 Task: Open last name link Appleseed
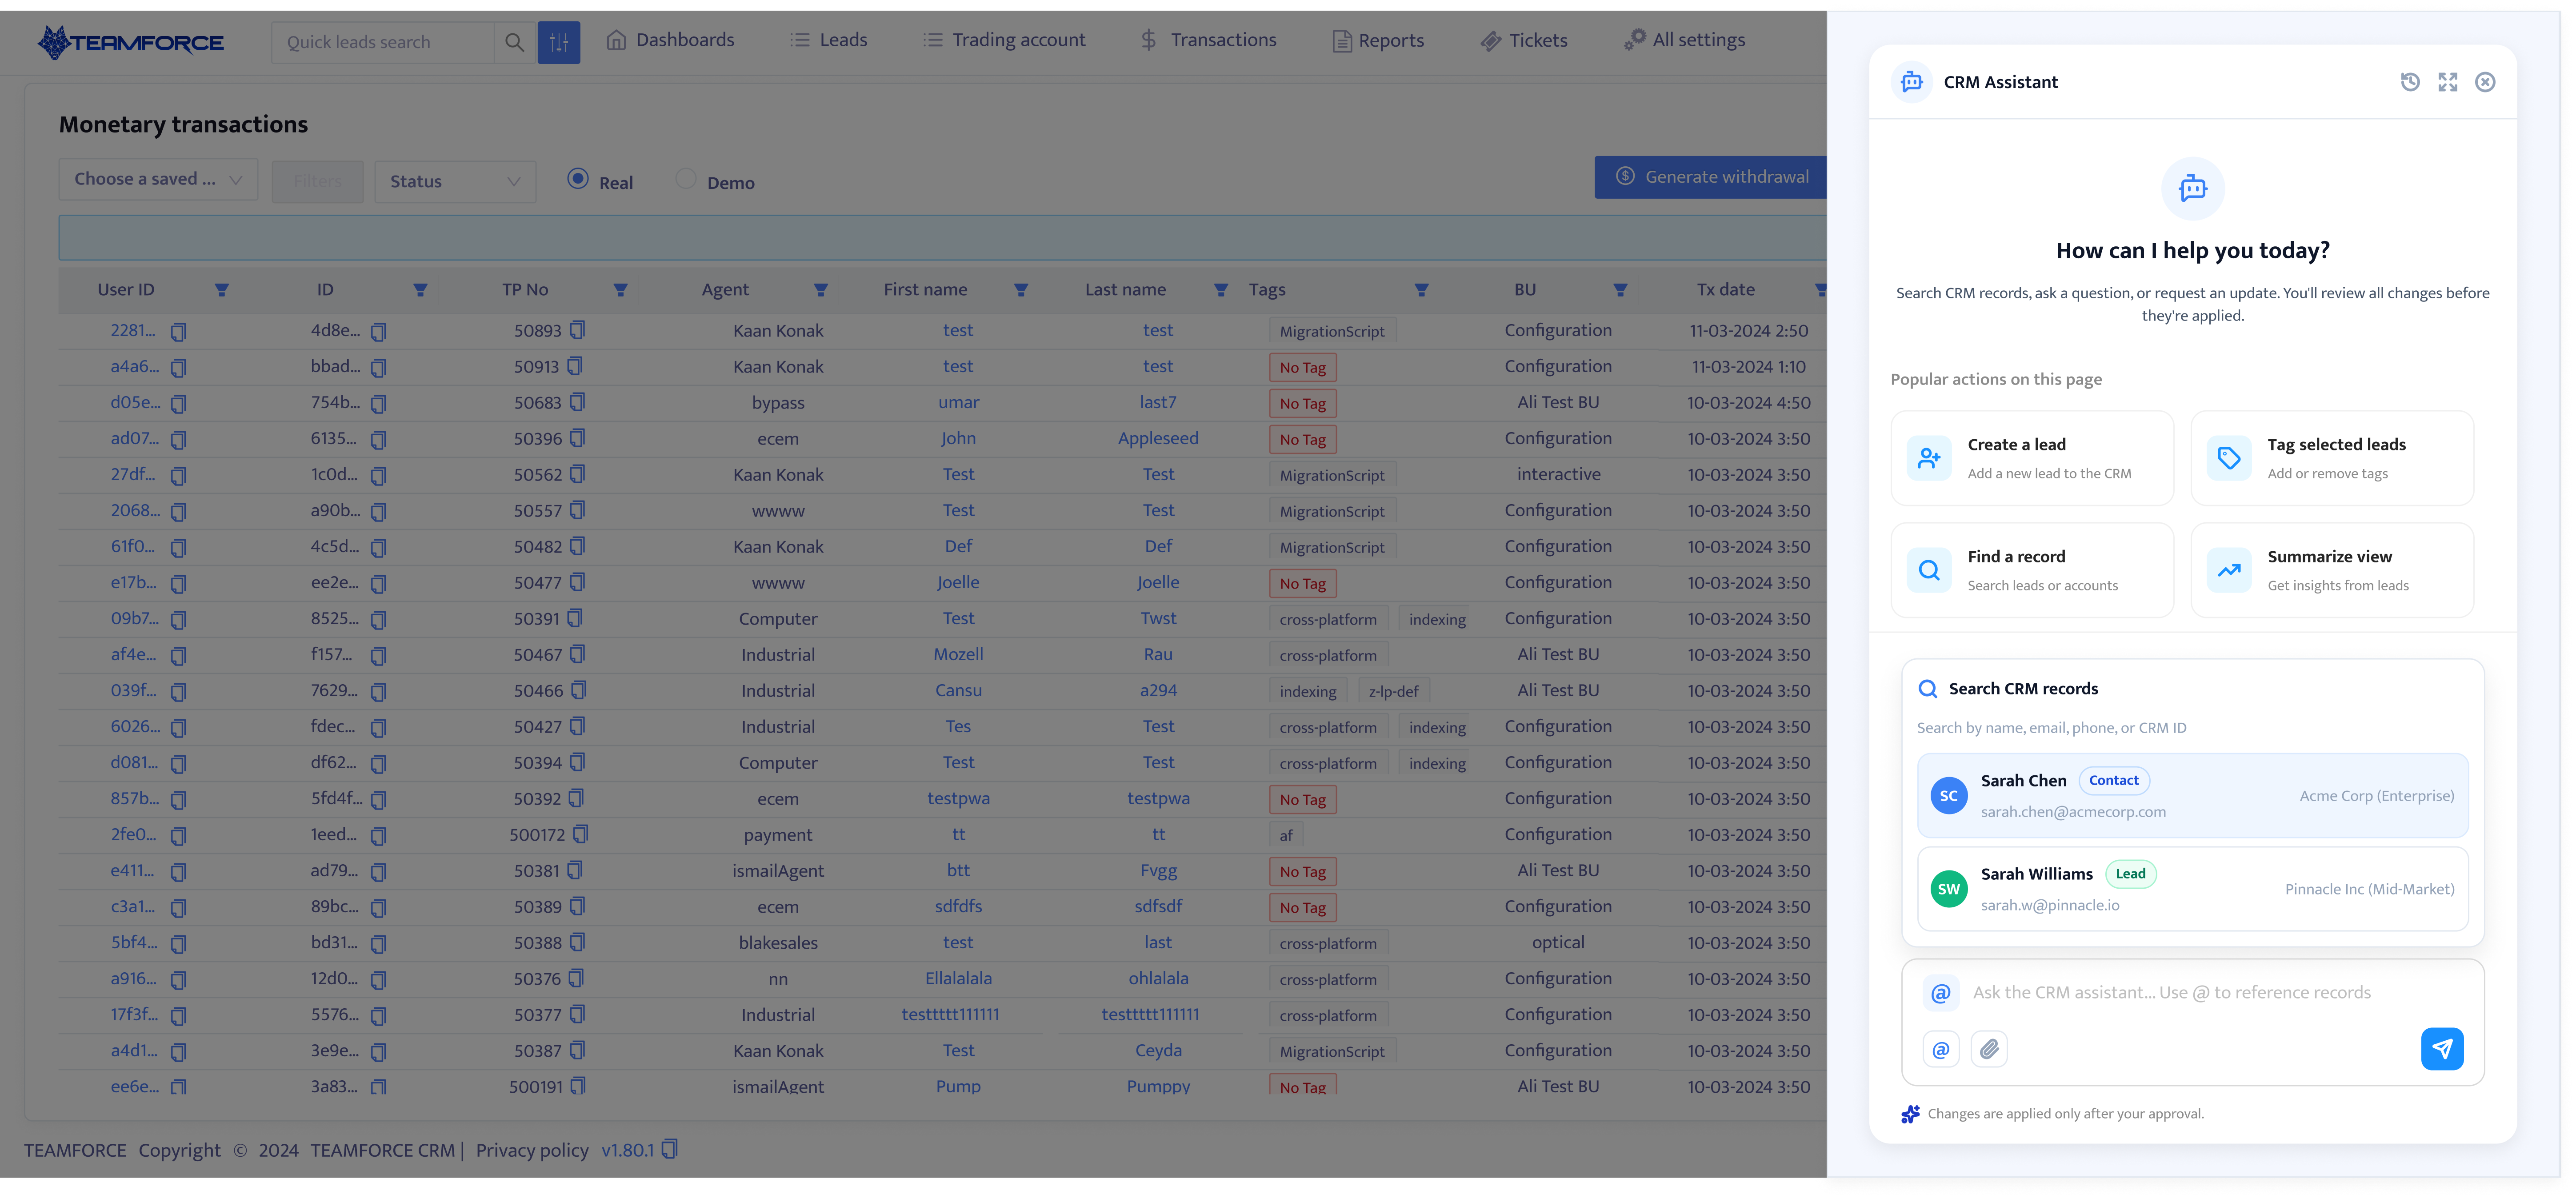click(1158, 438)
